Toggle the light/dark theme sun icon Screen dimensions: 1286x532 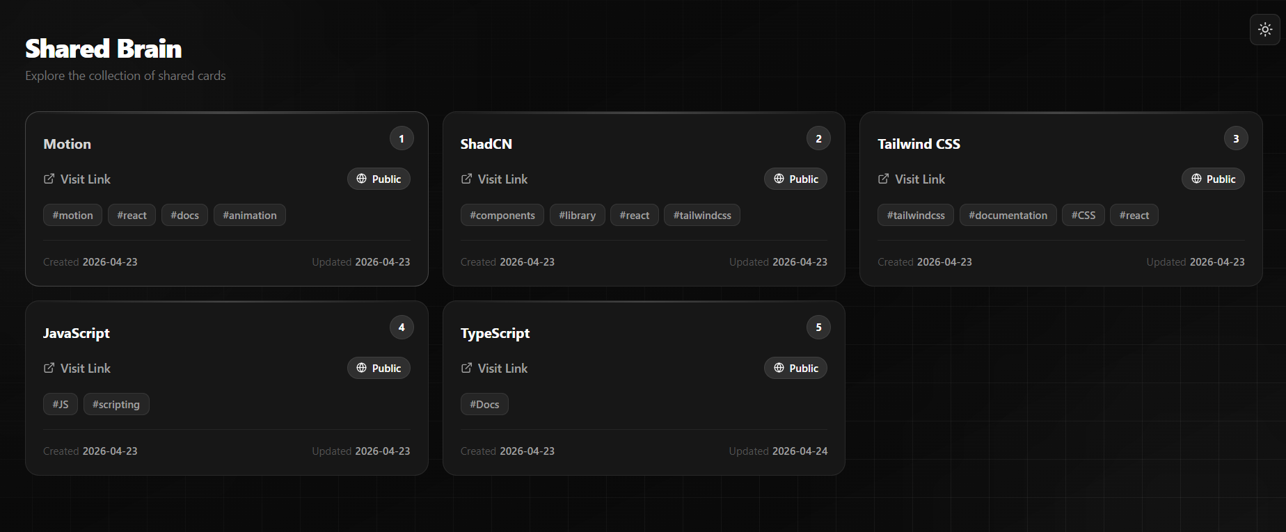pos(1265,29)
